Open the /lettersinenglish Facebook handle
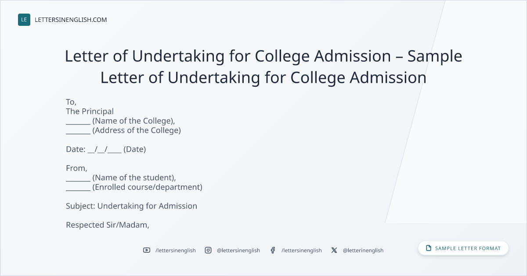Screen dimensions: 527x276 coord(302,250)
